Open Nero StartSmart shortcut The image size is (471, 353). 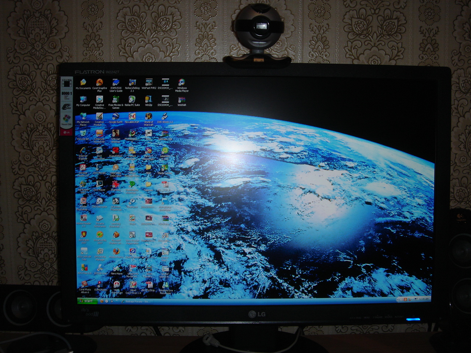(117, 288)
